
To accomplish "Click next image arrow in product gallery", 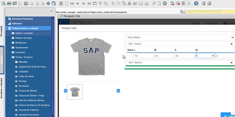I will click(118, 91).
